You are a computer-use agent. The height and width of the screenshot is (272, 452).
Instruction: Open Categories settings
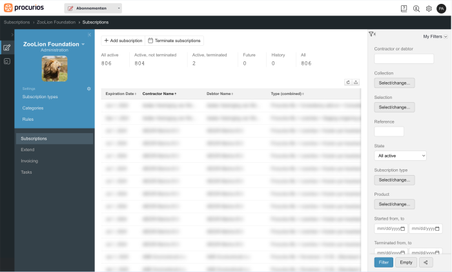pyautogui.click(x=33, y=108)
